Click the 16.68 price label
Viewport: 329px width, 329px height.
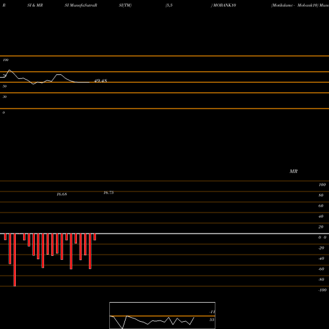pos(62,194)
